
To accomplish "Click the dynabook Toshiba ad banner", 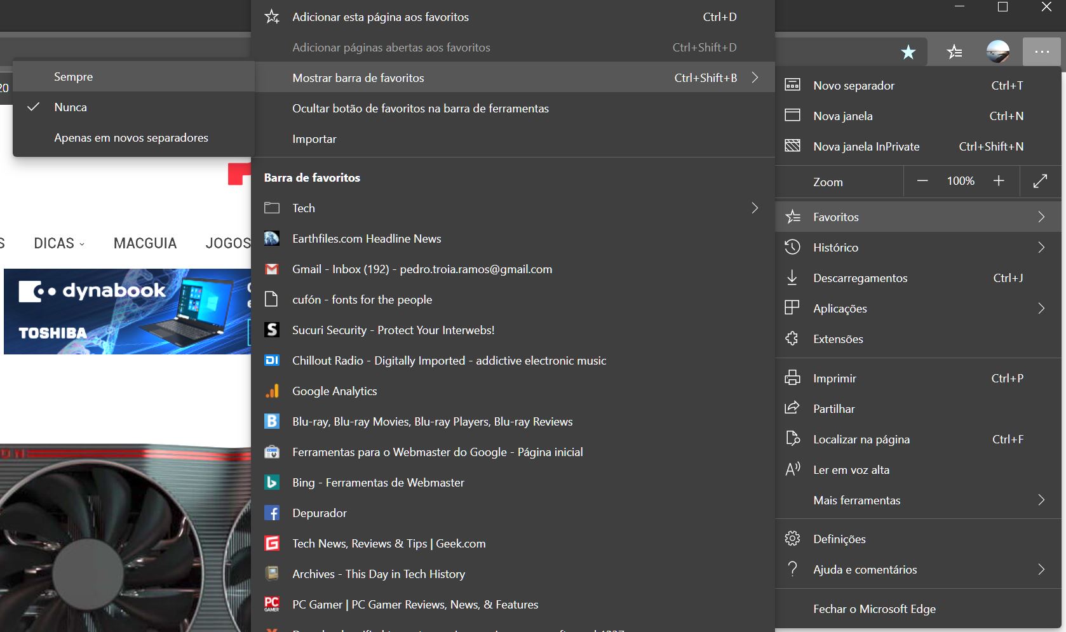I will coord(128,311).
